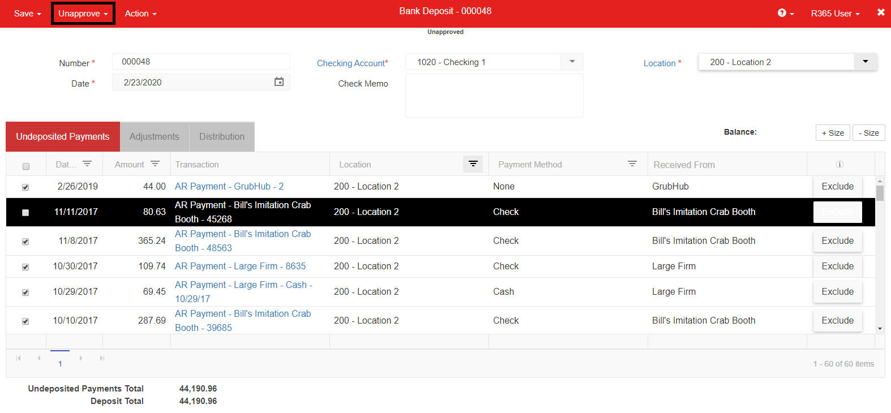
Task: Expand the Checking Account dropdown
Action: click(x=572, y=62)
